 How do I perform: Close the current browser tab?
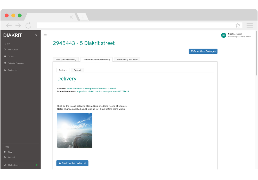point(71,17)
